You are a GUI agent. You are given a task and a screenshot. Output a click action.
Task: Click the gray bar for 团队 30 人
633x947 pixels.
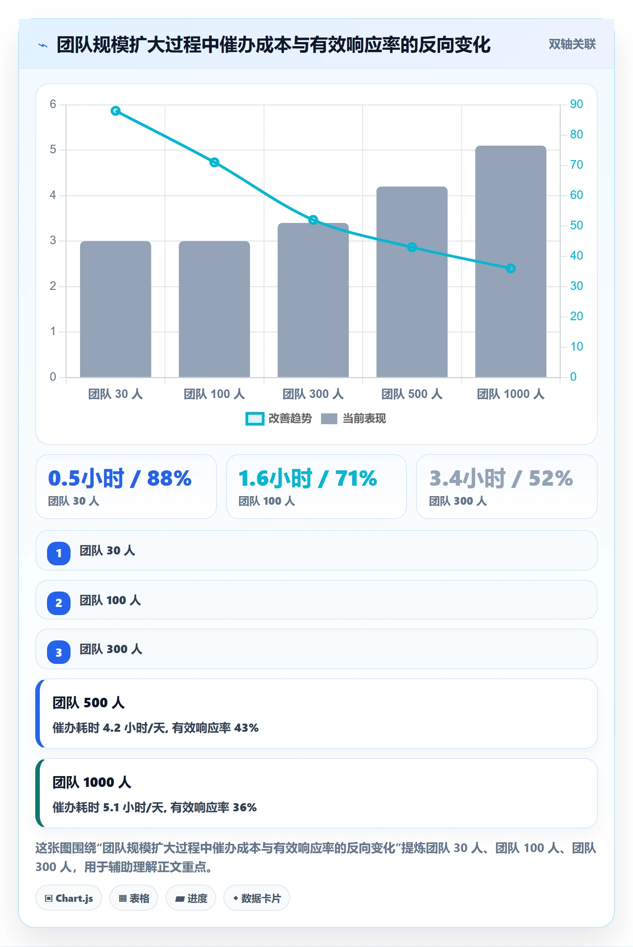click(116, 309)
